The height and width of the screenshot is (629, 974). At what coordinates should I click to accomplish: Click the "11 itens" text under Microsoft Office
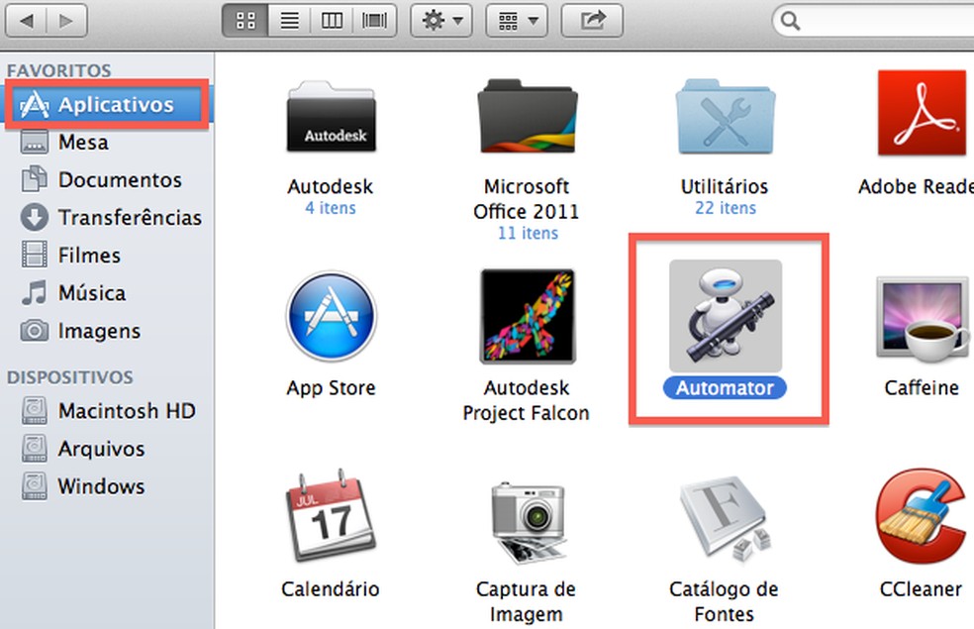click(528, 233)
